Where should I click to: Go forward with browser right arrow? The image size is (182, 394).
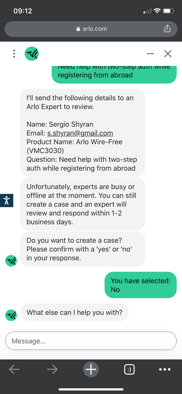pos(52,369)
